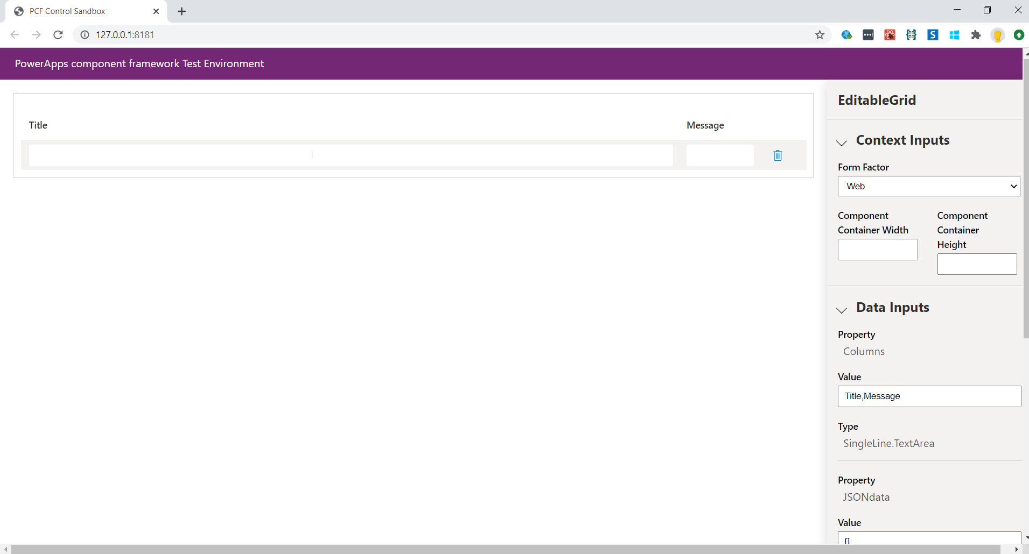Viewport: 1029px width, 554px height.
Task: Click the Columns property name
Action: 864,352
